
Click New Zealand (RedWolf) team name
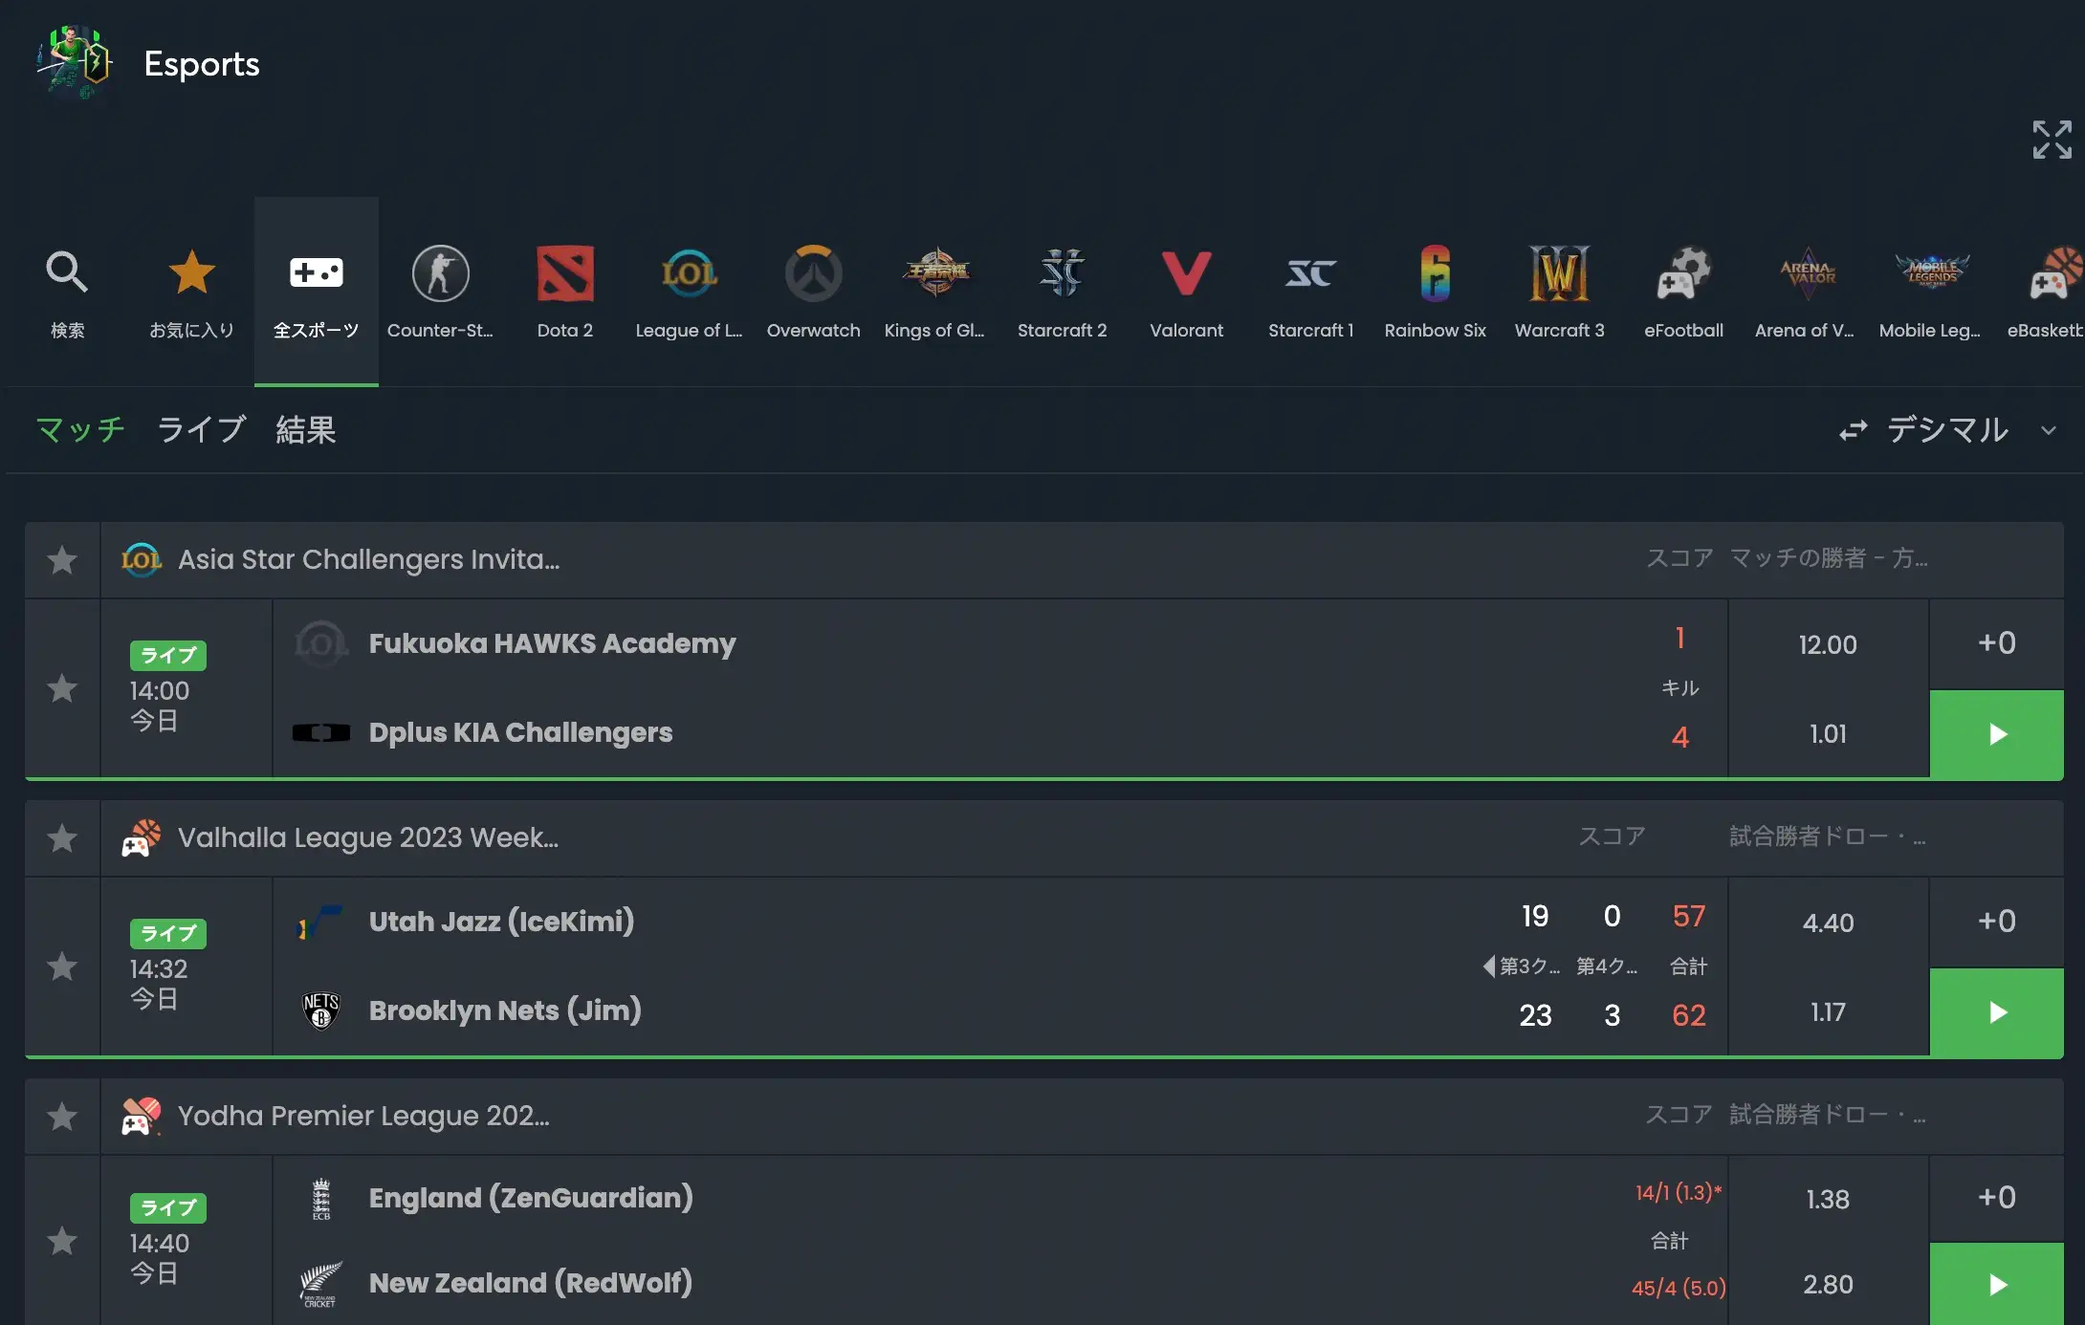tap(531, 1283)
